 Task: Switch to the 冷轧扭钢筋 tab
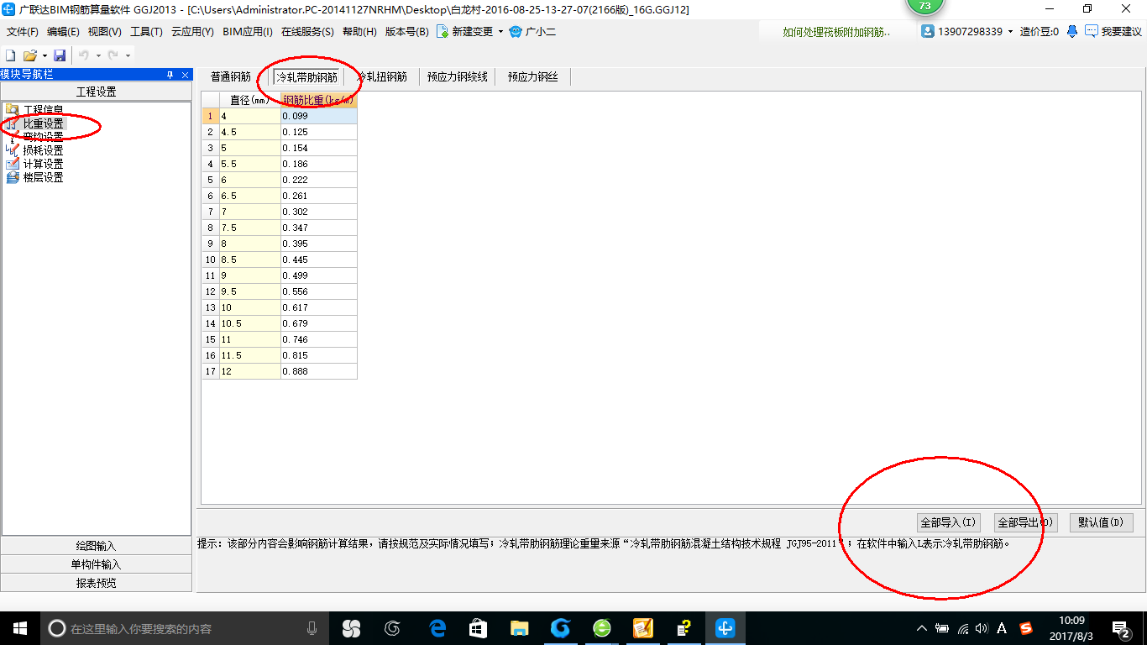(x=382, y=76)
